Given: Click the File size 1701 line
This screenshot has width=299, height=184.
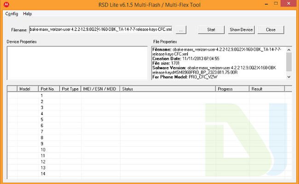Looking at the screenshot, I should point(166,63).
